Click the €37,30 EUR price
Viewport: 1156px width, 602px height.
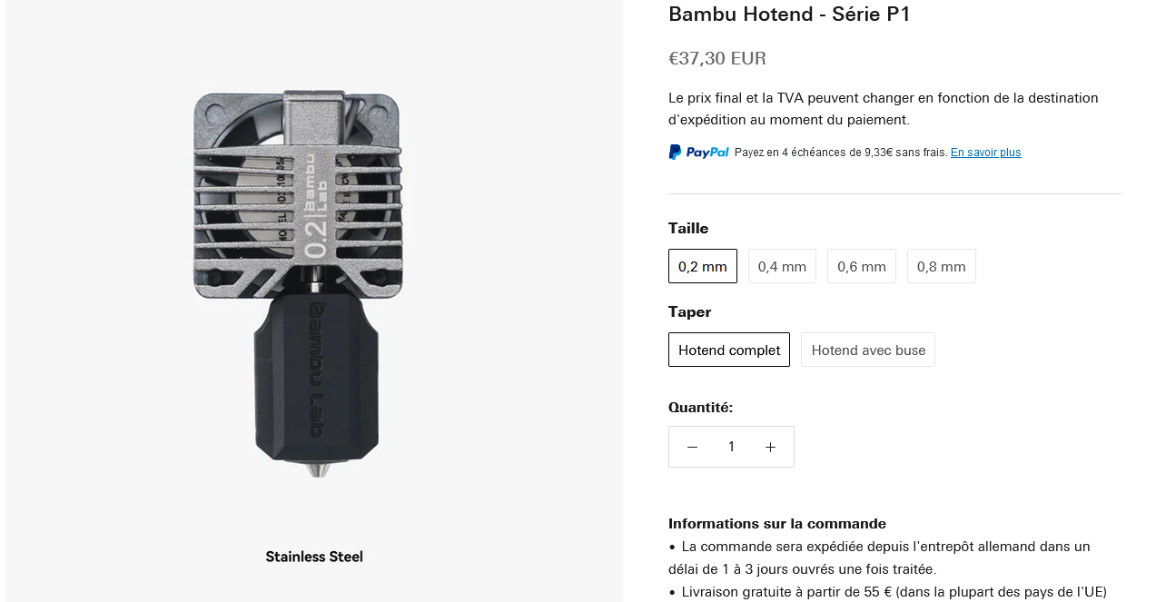[717, 59]
